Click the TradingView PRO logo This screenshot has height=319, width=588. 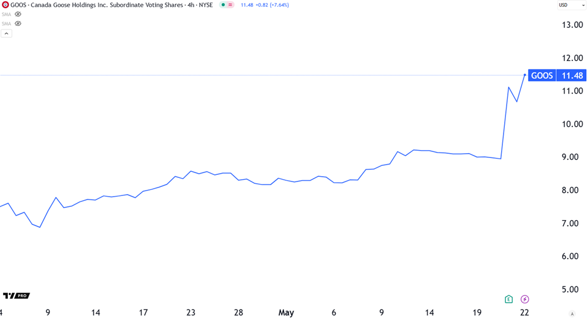pos(16,295)
